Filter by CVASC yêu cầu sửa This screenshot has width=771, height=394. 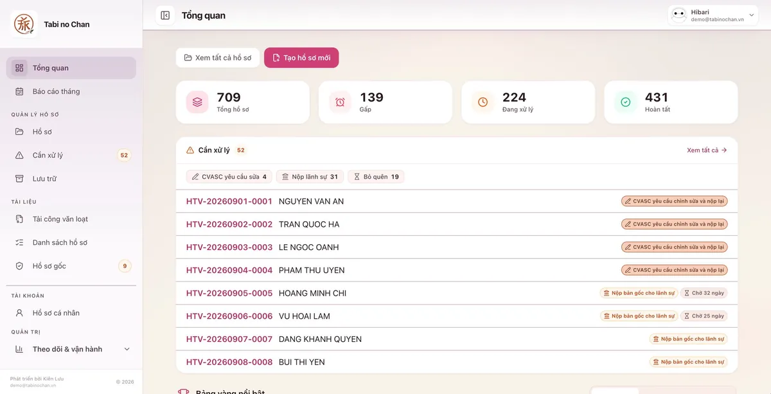pos(229,177)
